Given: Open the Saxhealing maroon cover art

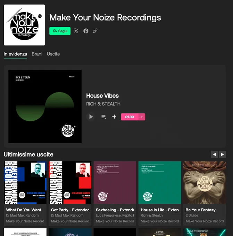Looking at the screenshot, I should (x=115, y=183).
